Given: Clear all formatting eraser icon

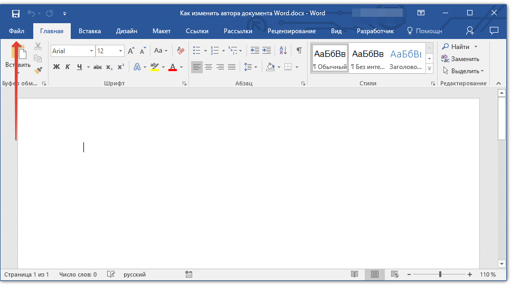Looking at the screenshot, I should point(181,51).
